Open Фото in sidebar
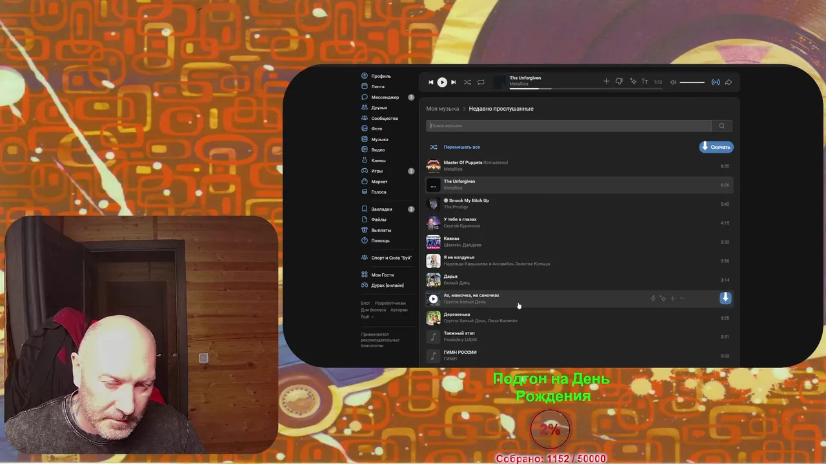This screenshot has height=464, width=826. [x=372, y=129]
